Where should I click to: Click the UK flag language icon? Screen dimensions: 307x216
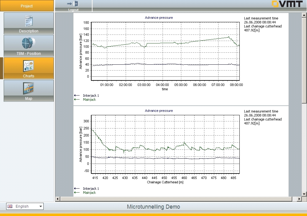10,206
